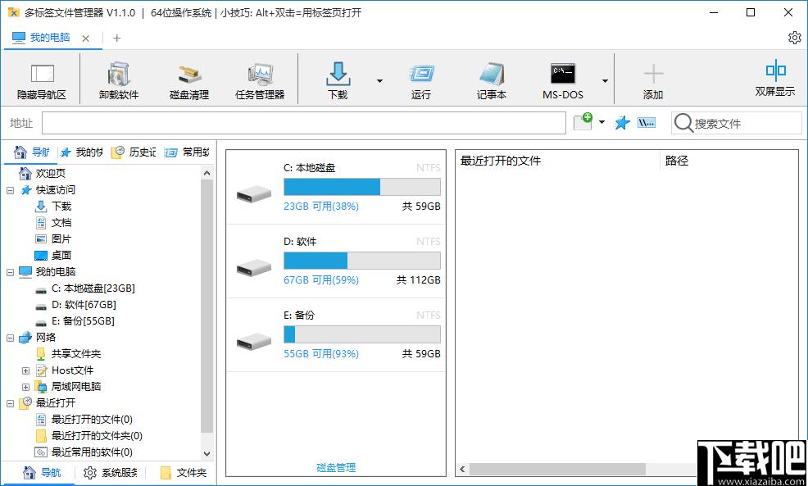This screenshot has width=808, height=486.
Task: Switch to bottom 文件夹 tab
Action: click(183, 472)
